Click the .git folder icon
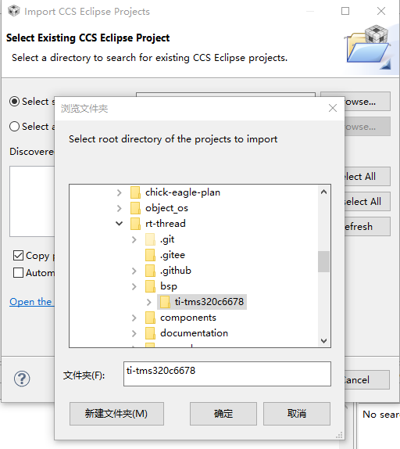The image size is (400, 449). pyautogui.click(x=150, y=239)
